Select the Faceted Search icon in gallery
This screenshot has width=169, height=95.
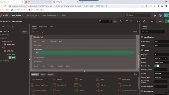(54, 85)
